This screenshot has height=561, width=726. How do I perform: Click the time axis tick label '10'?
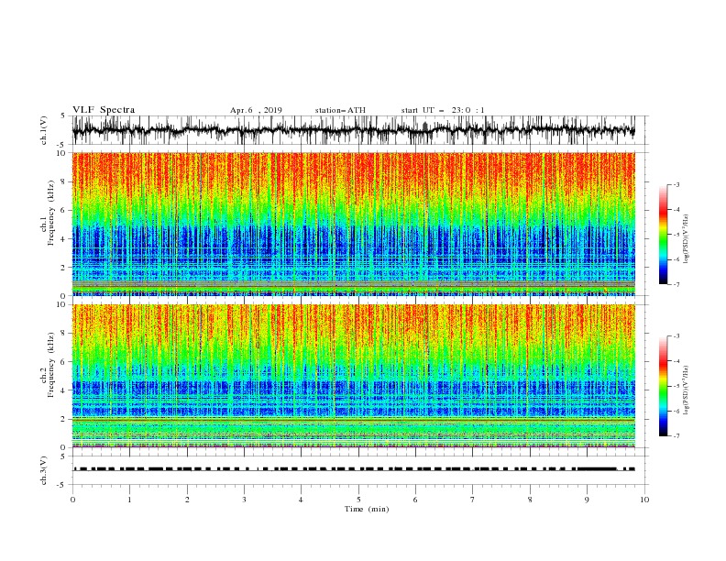click(644, 500)
